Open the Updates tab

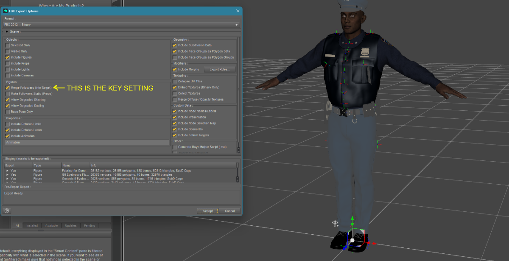point(71,226)
